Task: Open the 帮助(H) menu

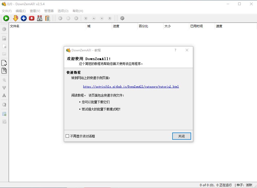Action: [78, 11]
